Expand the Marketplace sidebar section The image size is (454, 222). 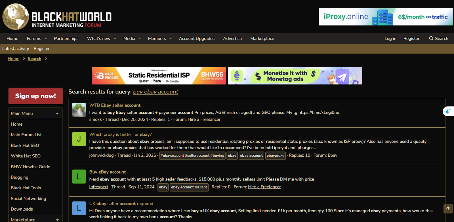pos(57,220)
